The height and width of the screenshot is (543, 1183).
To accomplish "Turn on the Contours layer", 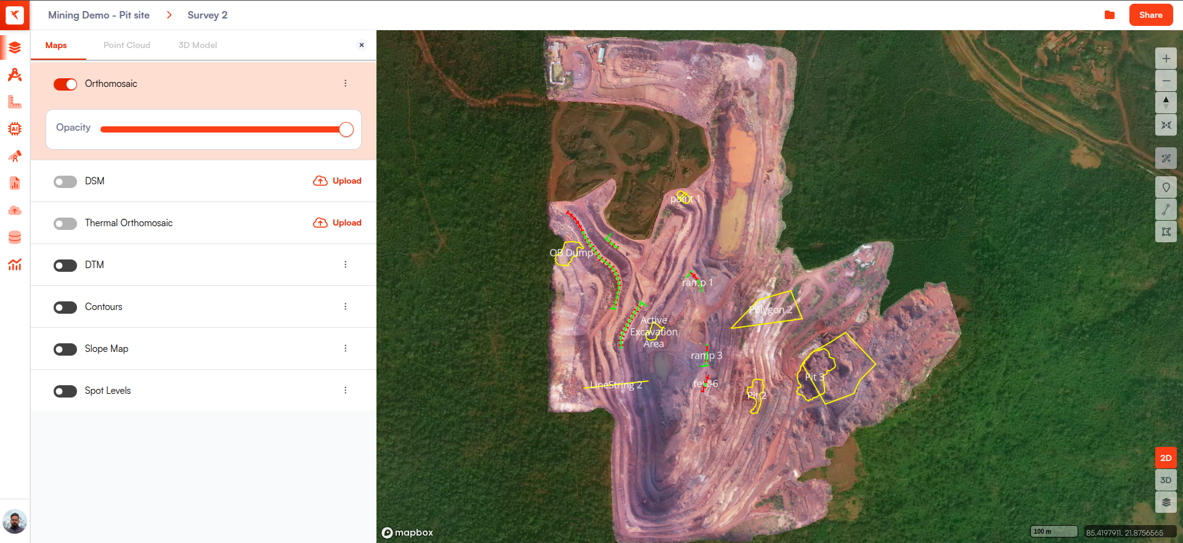I will [65, 308].
